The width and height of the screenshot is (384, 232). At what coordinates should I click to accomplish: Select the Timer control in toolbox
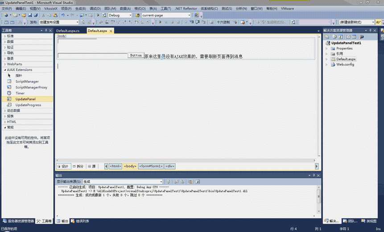pyautogui.click(x=27, y=93)
